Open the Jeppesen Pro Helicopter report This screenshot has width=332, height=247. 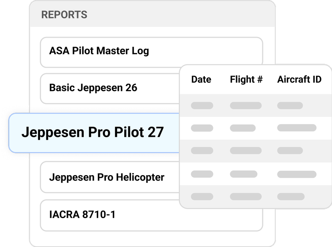(107, 177)
